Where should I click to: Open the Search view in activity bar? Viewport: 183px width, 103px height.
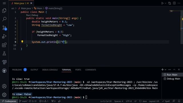(x=4, y=19)
